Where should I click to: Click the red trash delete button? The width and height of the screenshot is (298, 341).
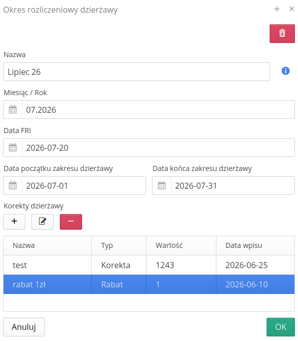[282, 33]
